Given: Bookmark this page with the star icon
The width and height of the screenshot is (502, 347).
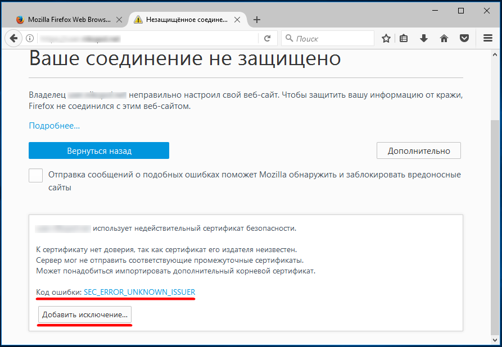Looking at the screenshot, I should point(386,39).
